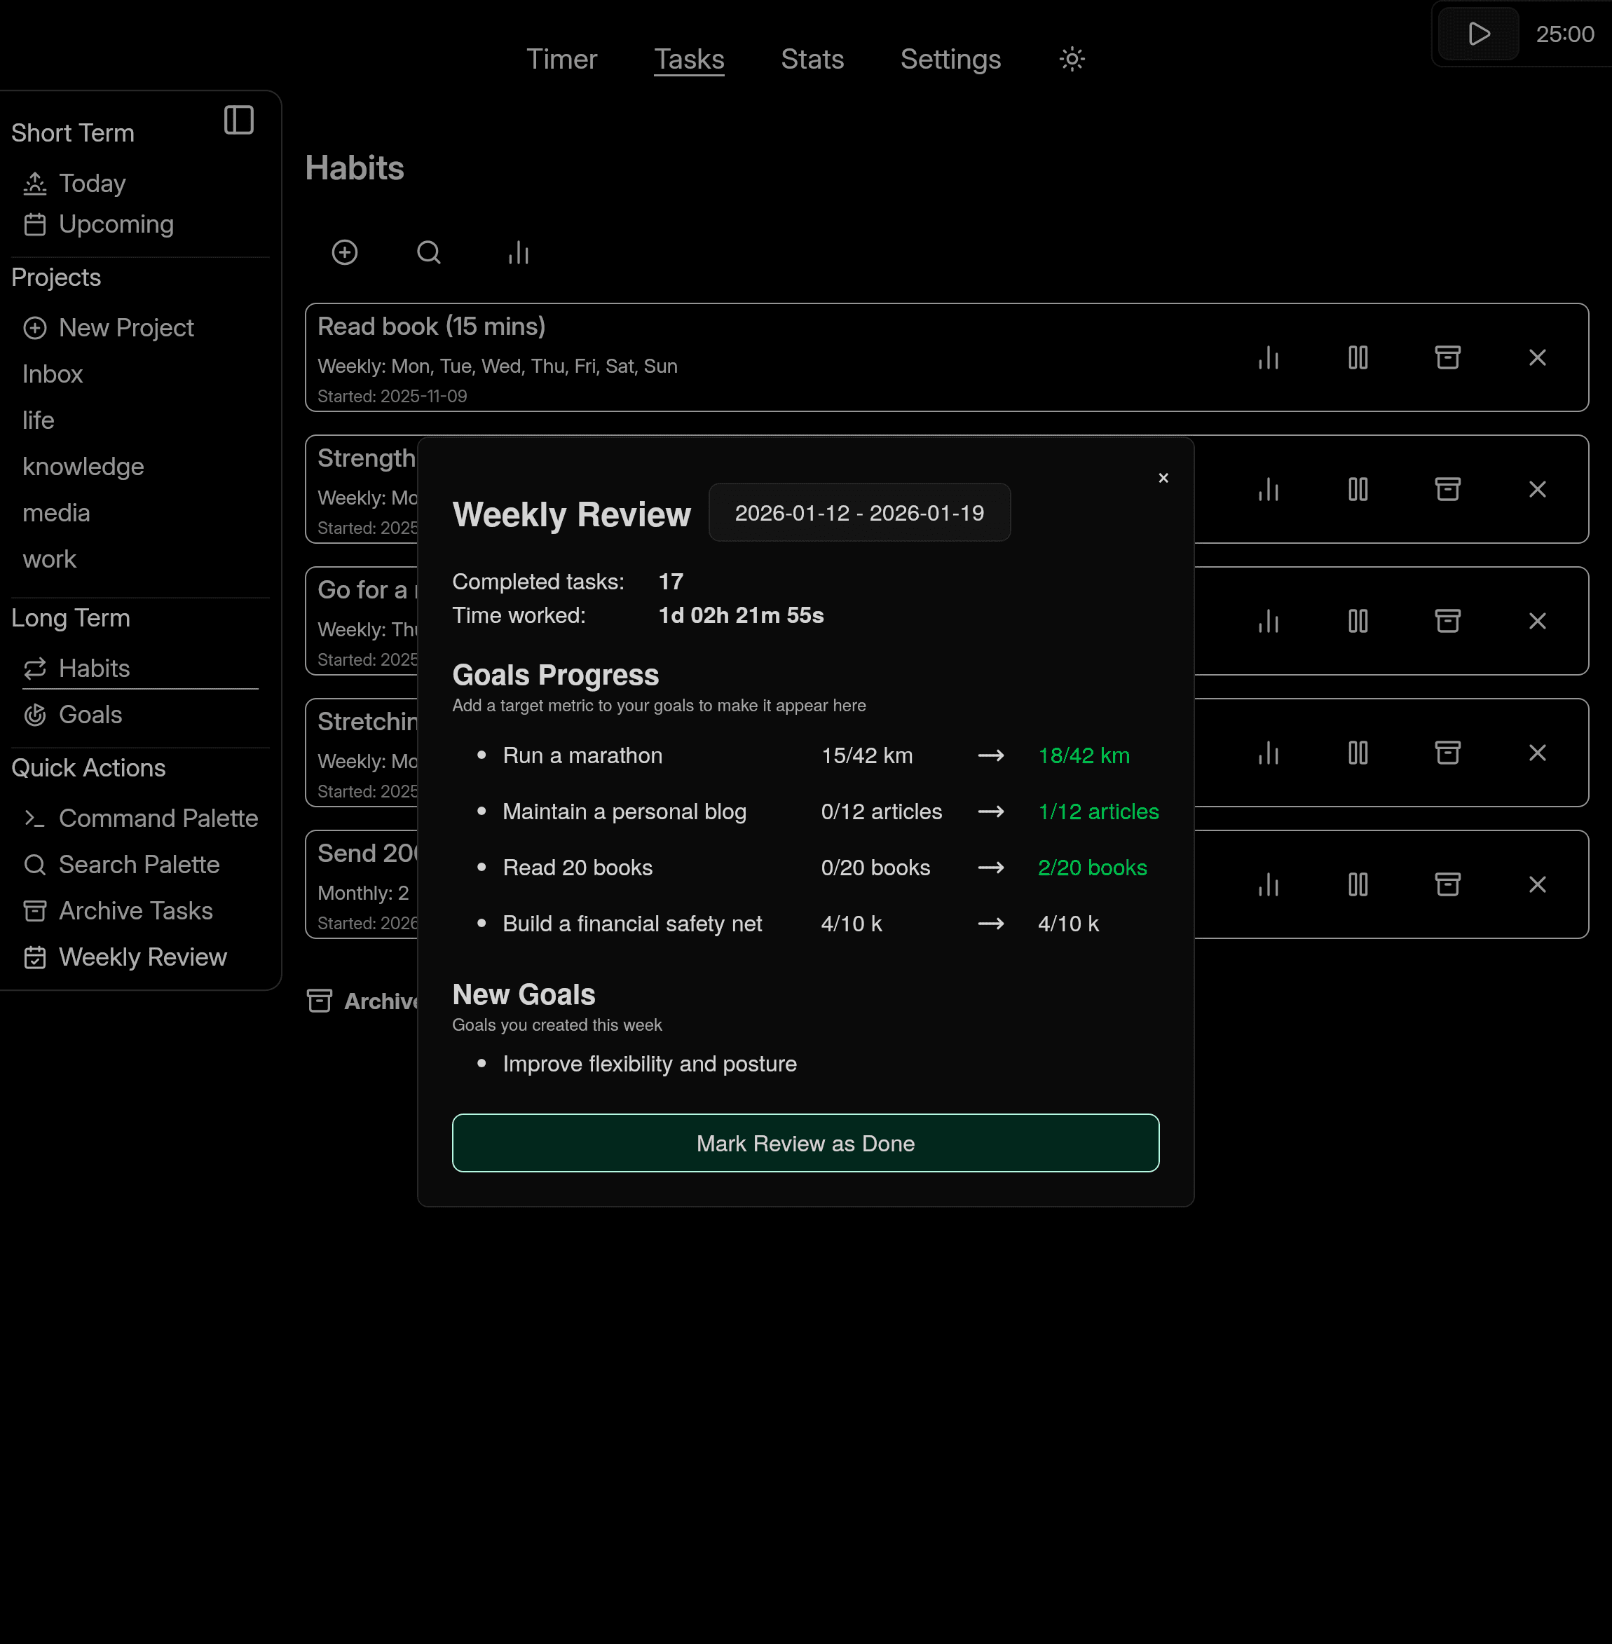Delete the Read book habit
Image resolution: width=1612 pixels, height=1644 pixels.
click(1538, 357)
